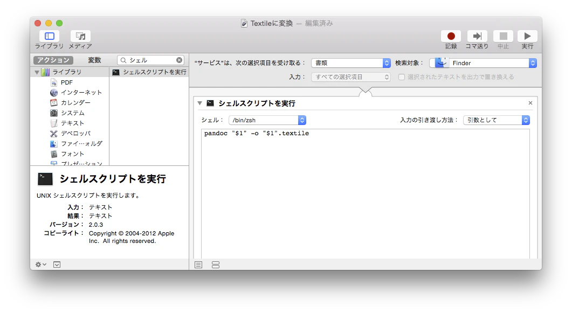572x313 pixels.
Task: Run the workflow with 実行 button
Action: pyautogui.click(x=527, y=36)
